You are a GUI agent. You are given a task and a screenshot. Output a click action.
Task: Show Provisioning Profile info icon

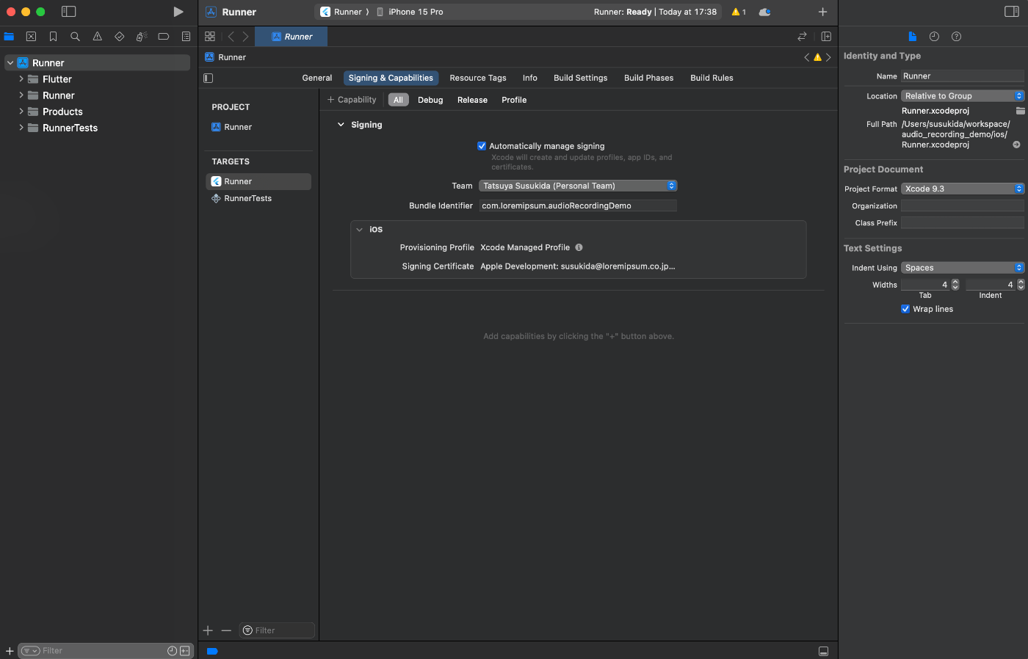click(x=579, y=247)
